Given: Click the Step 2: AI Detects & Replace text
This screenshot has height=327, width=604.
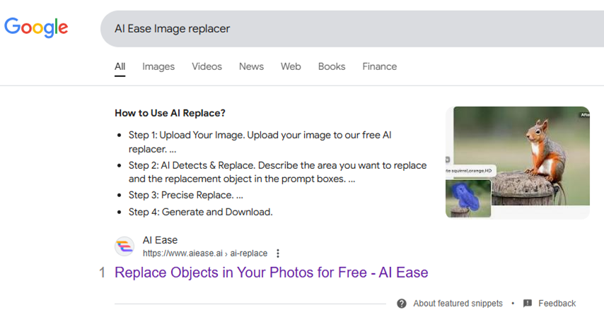Looking at the screenshot, I should 278,172.
